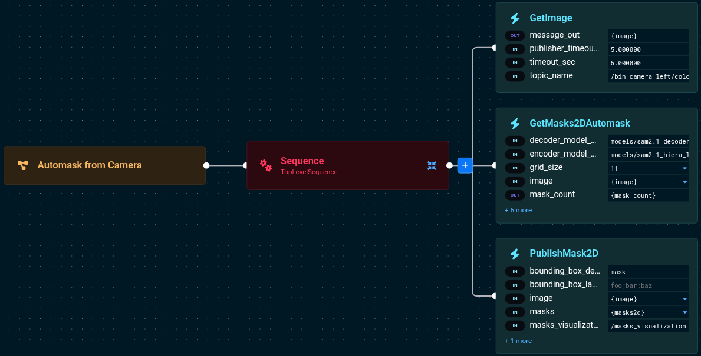Open the image dropdown on PublishMask2D
This screenshot has width=701, height=356.
(684, 299)
